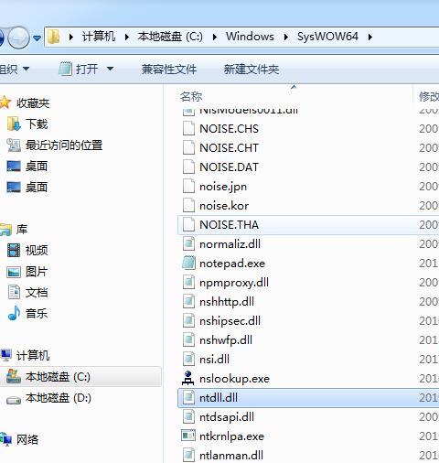Go to 本地磁盘 (C:) in address bar
This screenshot has width=439, height=463.
coord(170,37)
